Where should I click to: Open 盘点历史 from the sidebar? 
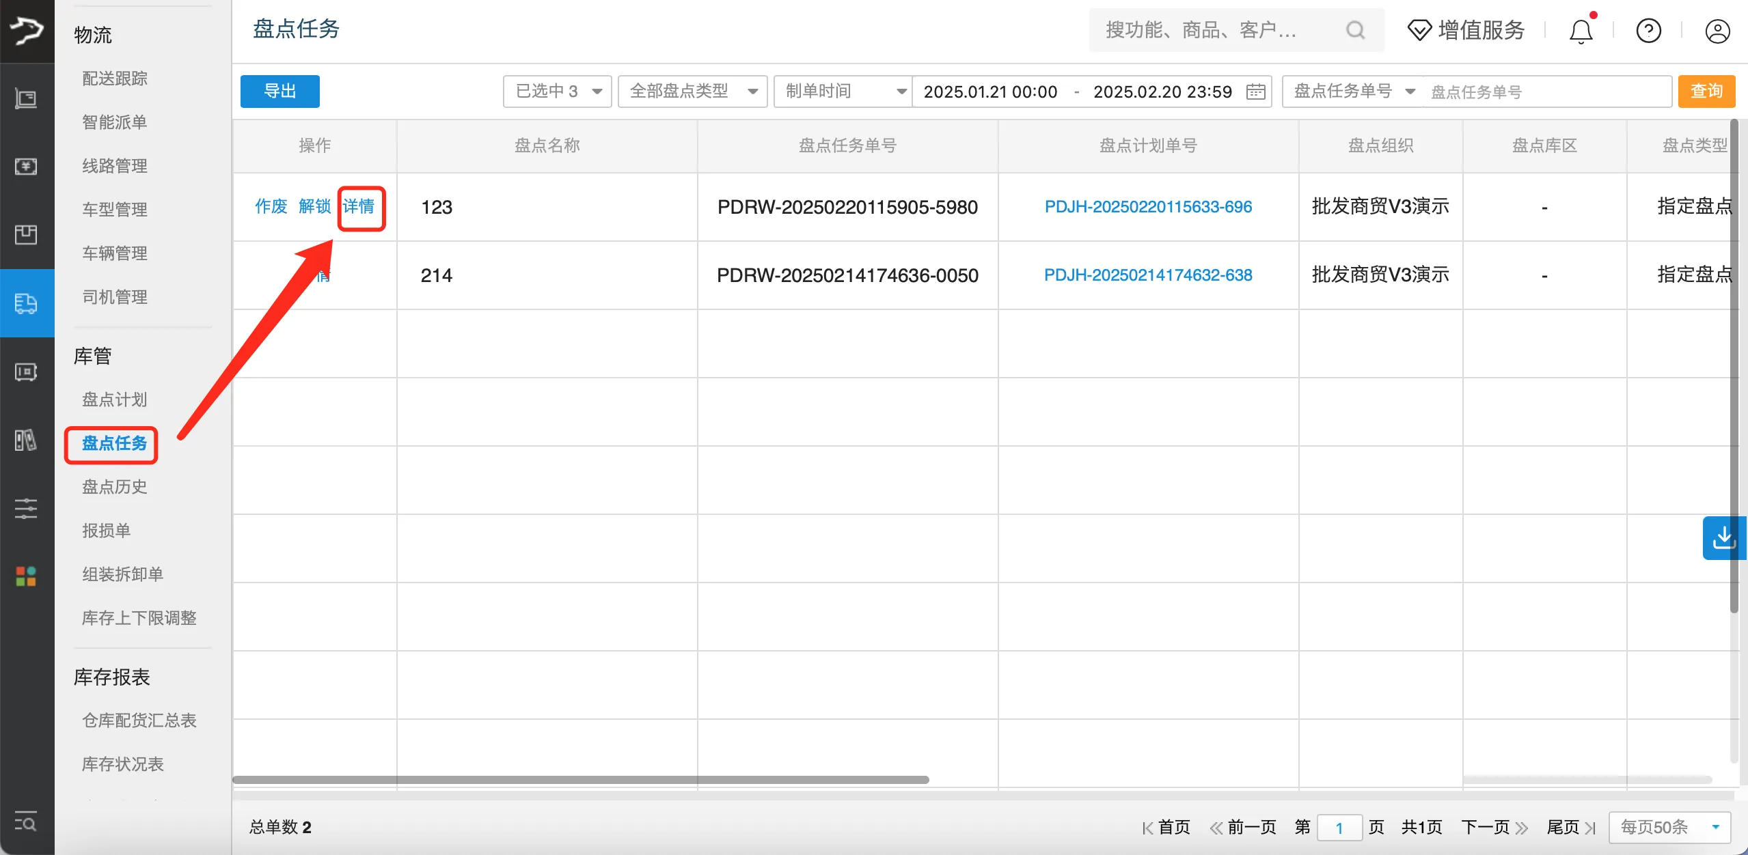point(113,486)
